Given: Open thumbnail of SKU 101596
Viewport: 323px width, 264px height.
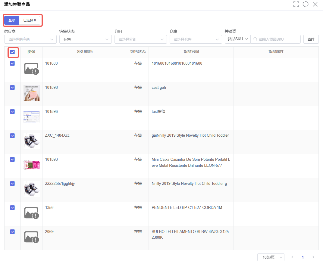Looking at the screenshot, I should coord(32,117).
